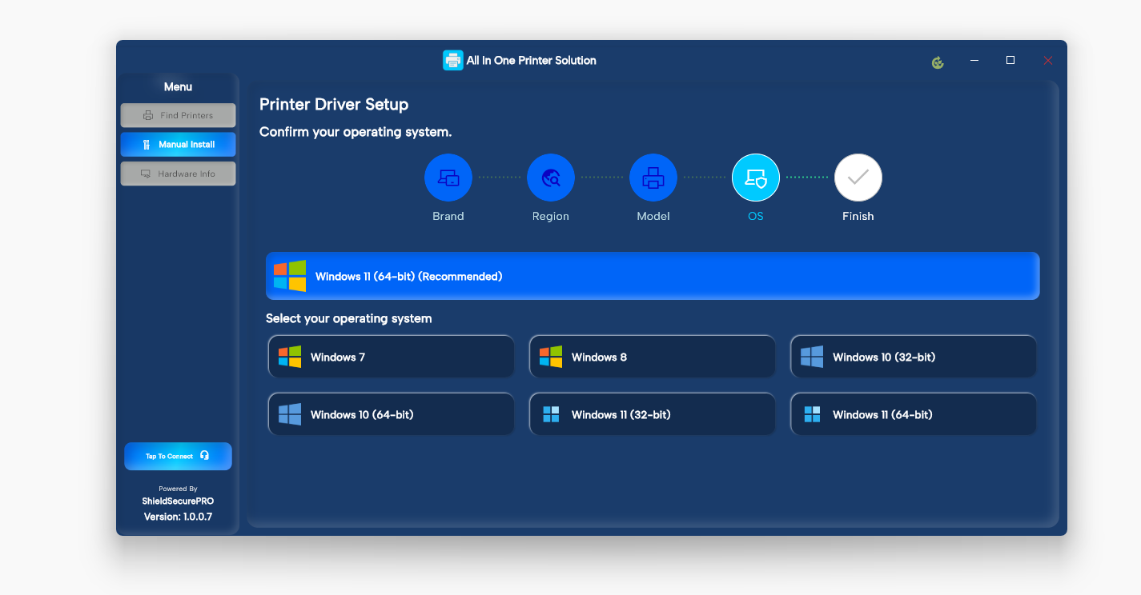Select the Model step printer icon
This screenshot has height=595, width=1141.
653,178
